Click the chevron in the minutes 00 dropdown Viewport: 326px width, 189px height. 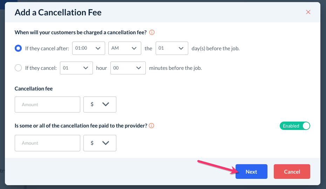tap(139, 68)
